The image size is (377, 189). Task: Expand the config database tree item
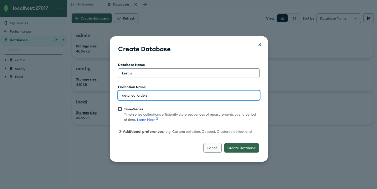tap(5, 68)
